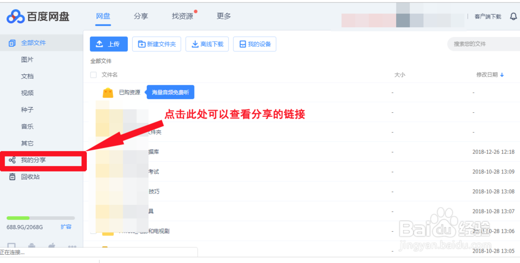Click the storage usage bar

41,218
